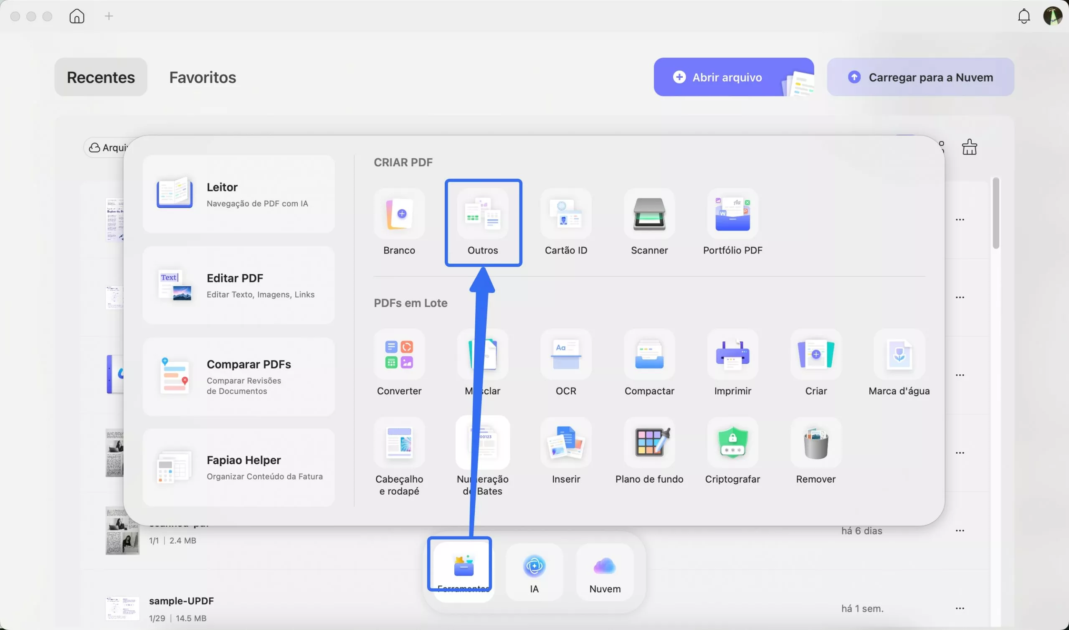Click the Marca d'água batch tool

899,355
